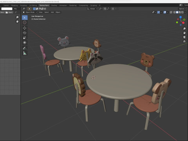Click the green Y axis gizmo handle
The width and height of the screenshot is (188, 141).
coord(184,20)
